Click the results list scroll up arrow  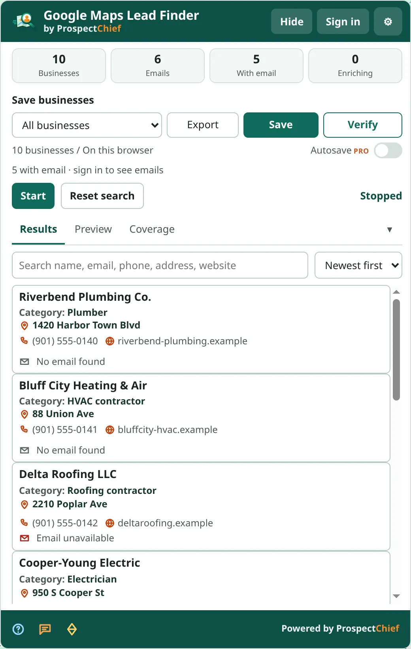tap(396, 292)
